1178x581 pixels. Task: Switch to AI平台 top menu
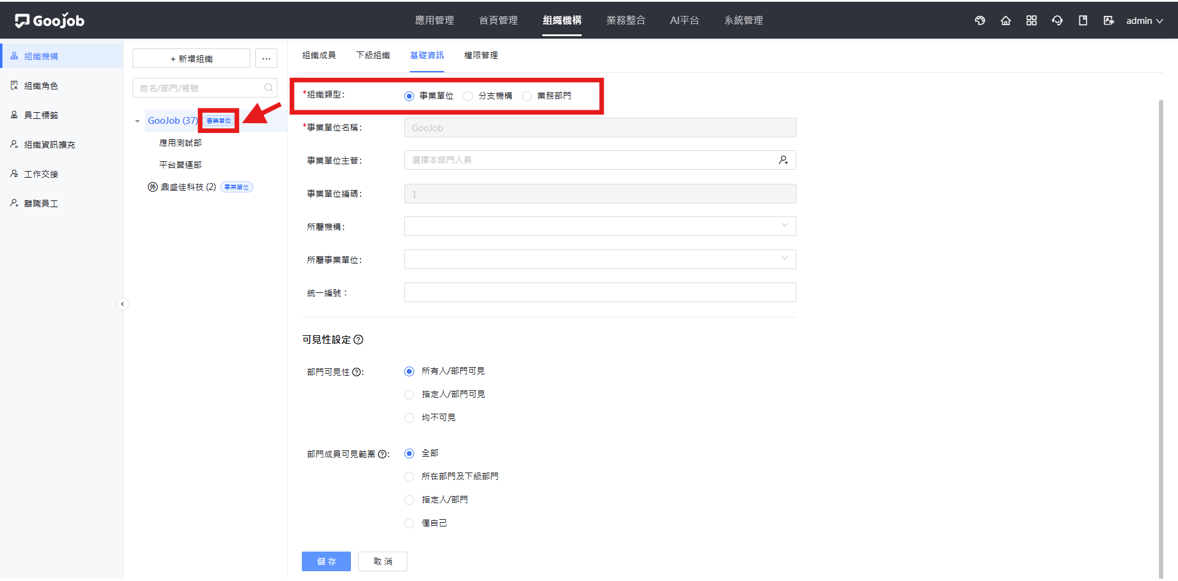point(685,20)
